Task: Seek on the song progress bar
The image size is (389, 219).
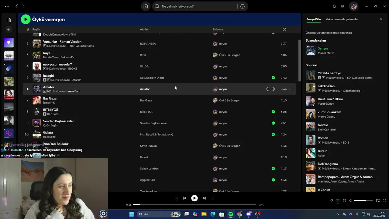Action: tap(194, 205)
